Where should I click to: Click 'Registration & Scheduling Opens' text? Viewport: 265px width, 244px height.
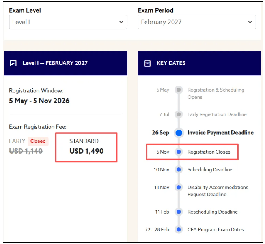click(216, 94)
